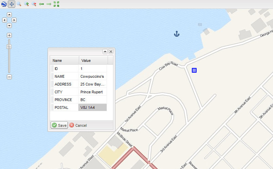Pan the map west with left arrow
This screenshot has width=273, height=169.
(4, 20)
